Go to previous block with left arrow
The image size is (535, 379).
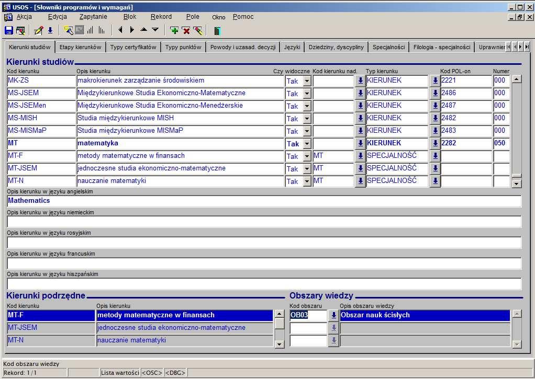120,30
